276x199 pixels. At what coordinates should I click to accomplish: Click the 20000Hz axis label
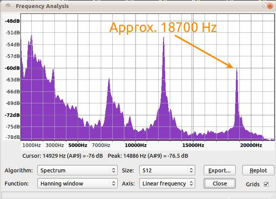tap(251, 145)
